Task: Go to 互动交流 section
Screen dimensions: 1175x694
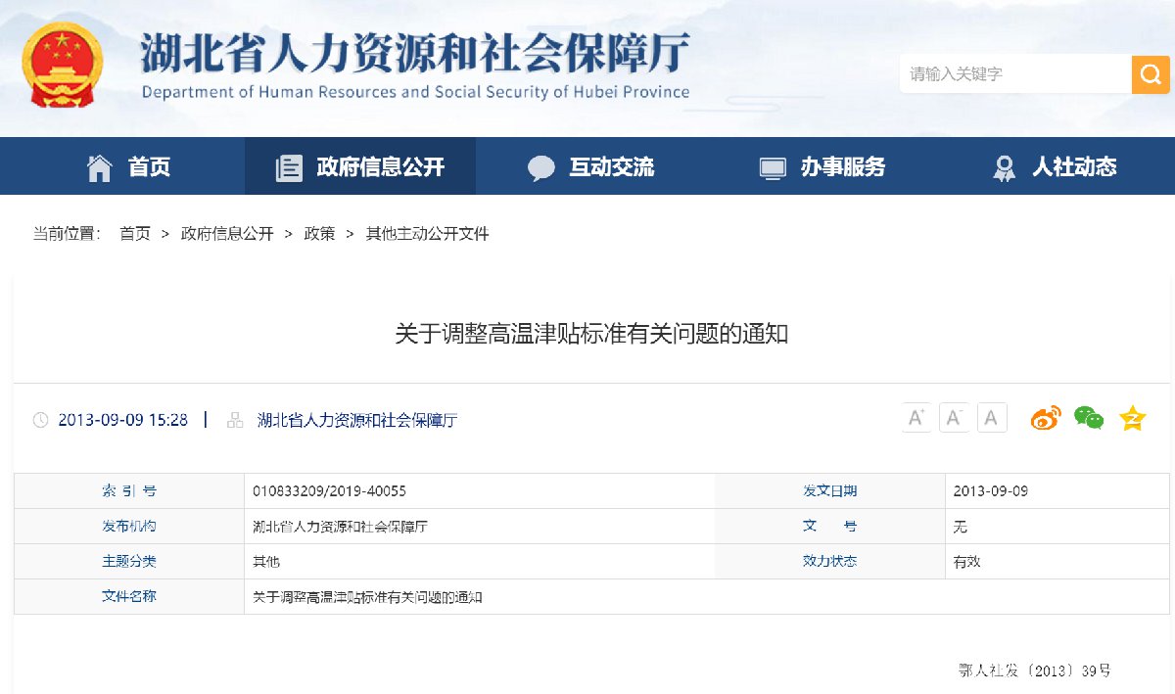Action: click(x=590, y=166)
